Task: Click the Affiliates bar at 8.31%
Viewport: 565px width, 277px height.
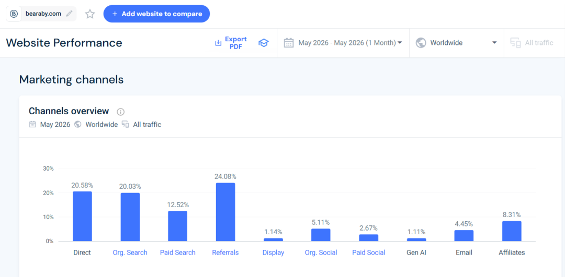Action: [512, 231]
